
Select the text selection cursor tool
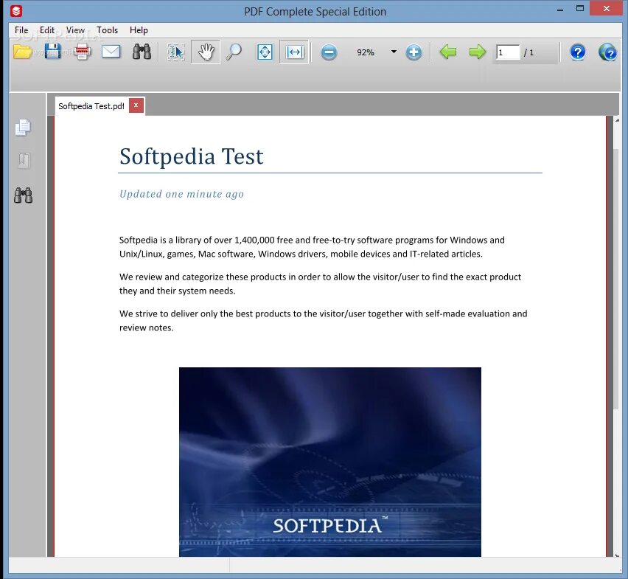click(x=175, y=52)
